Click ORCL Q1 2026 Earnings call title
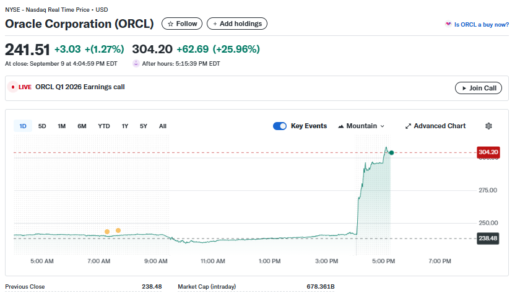The width and height of the screenshot is (520, 293). 80,87
